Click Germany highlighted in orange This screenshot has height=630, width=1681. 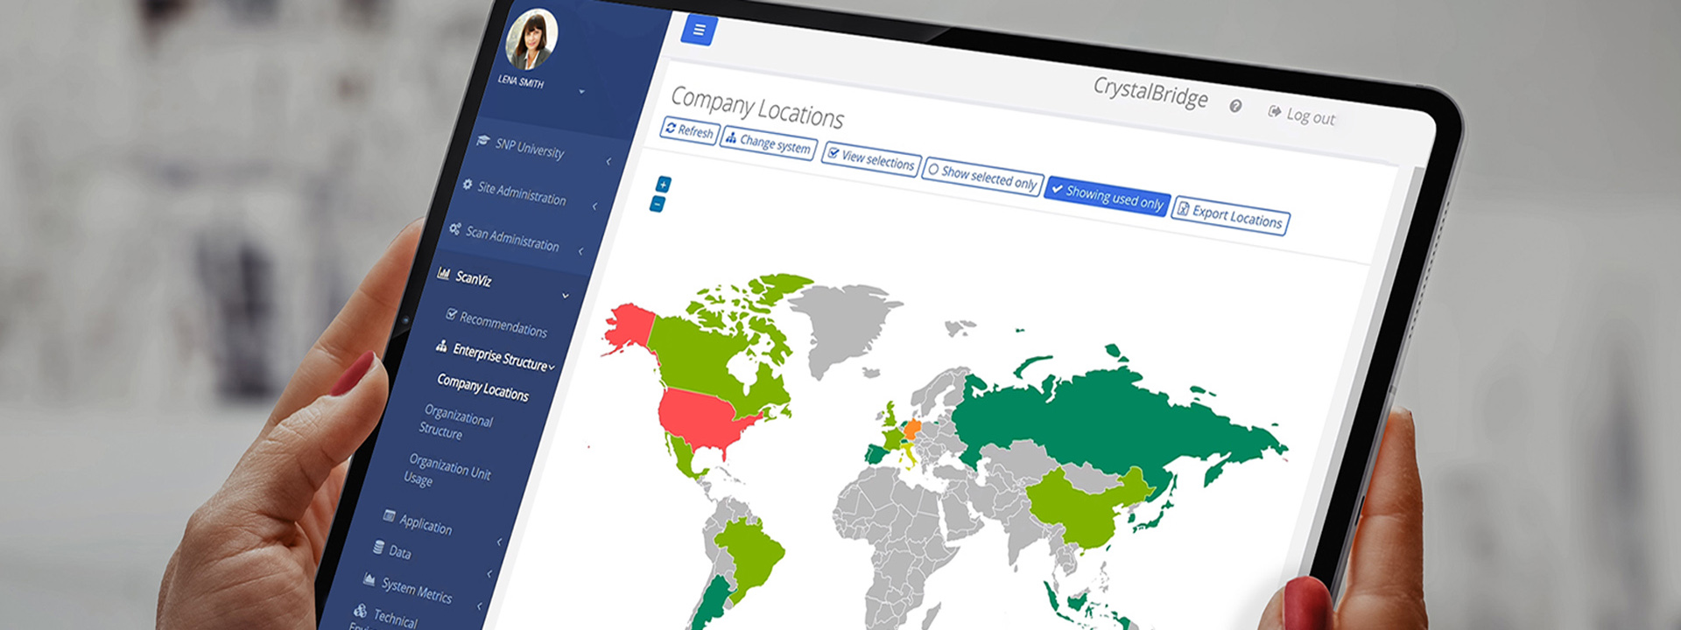click(911, 430)
